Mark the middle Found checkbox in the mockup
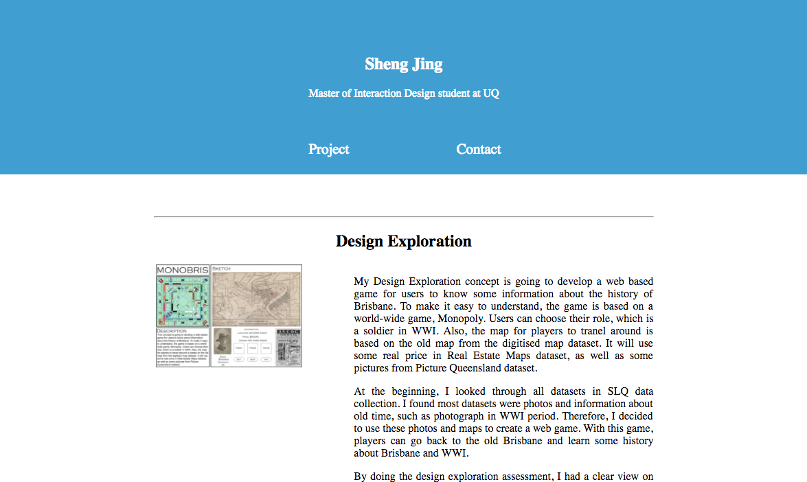The width and height of the screenshot is (807, 482). [x=251, y=347]
